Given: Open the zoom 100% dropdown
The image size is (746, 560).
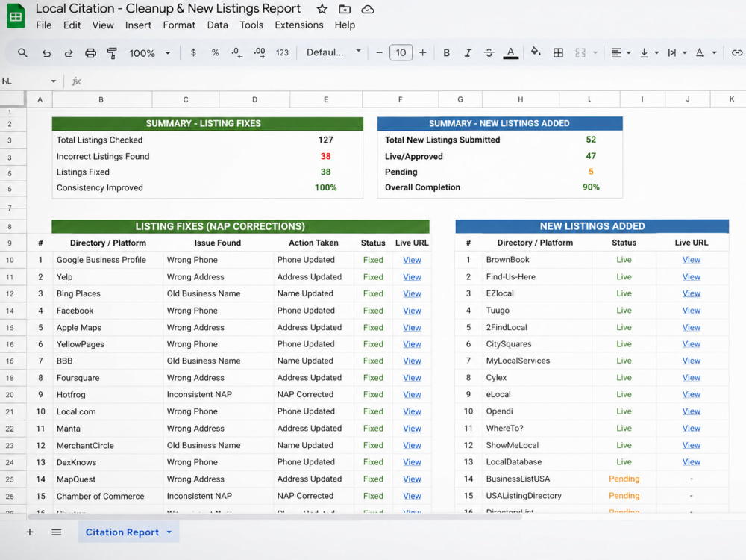Looking at the screenshot, I should 150,53.
